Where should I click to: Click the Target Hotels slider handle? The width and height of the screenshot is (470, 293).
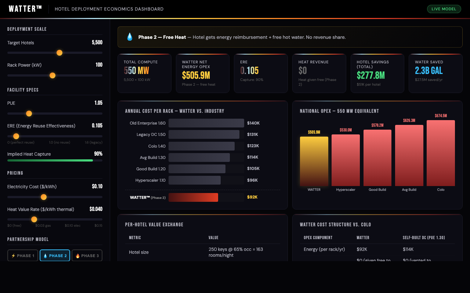click(x=59, y=53)
